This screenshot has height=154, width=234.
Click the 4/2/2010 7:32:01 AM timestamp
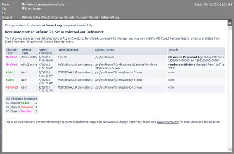click(x=46, y=89)
